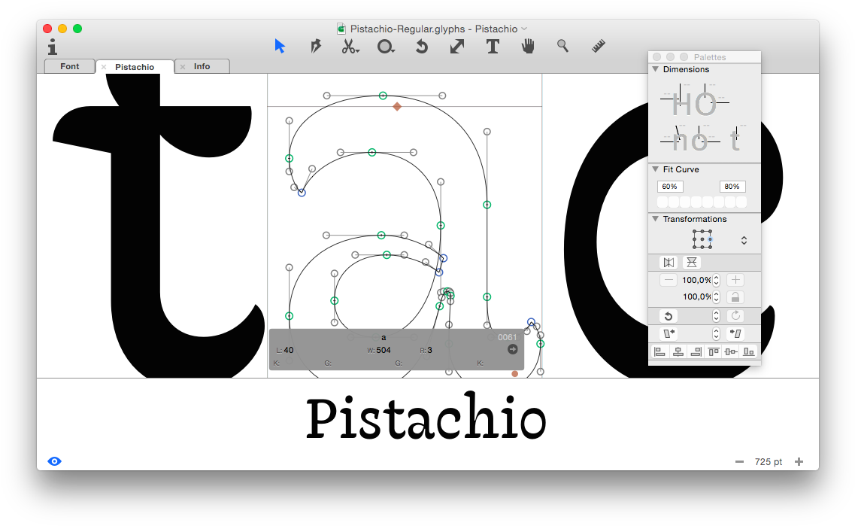Viewport: 855px width, 526px height.
Task: Toggle the eye preview icon
Action: click(x=54, y=461)
